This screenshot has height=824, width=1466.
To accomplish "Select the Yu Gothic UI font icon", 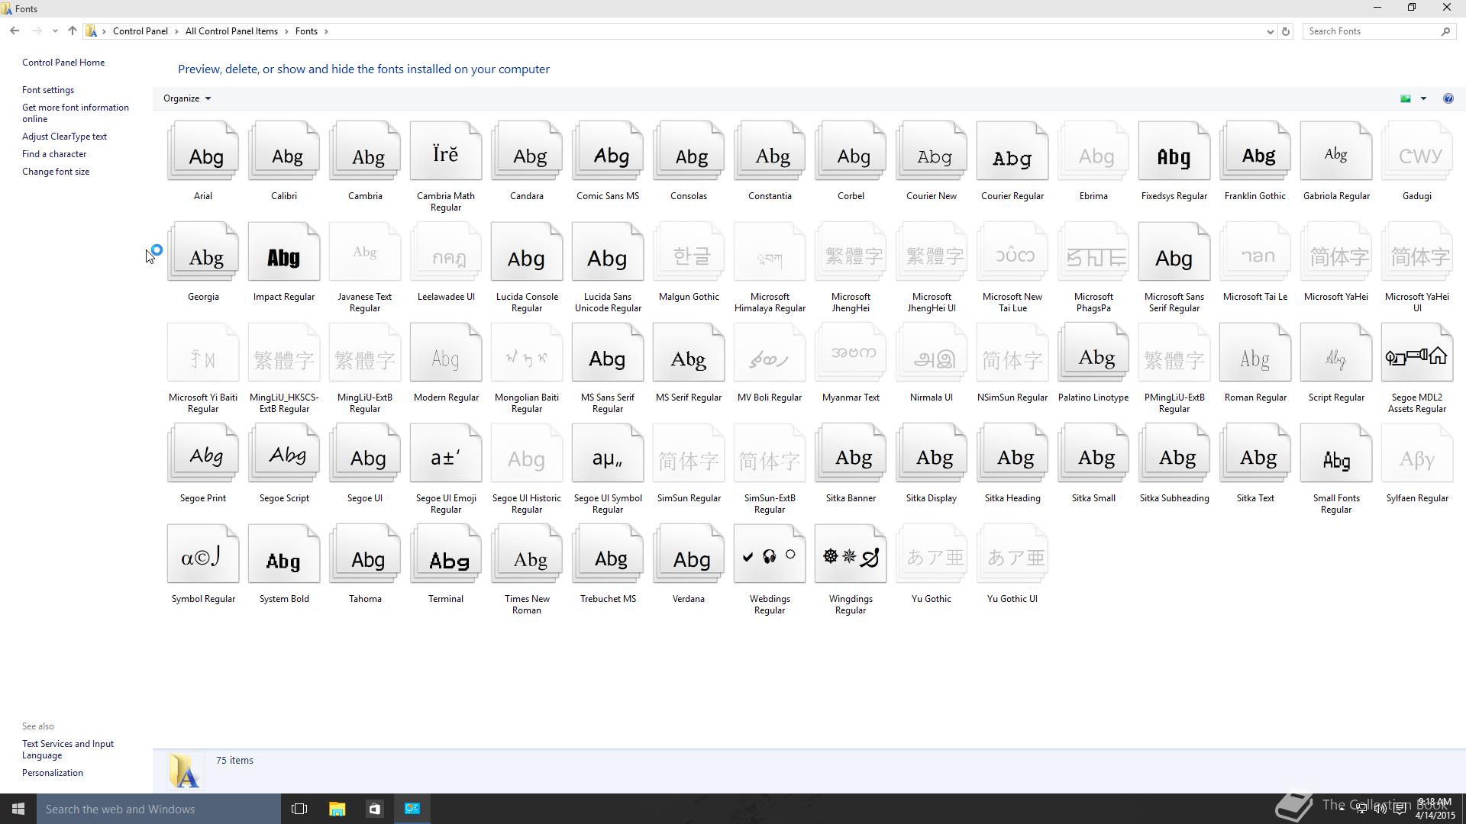I will [1012, 554].
